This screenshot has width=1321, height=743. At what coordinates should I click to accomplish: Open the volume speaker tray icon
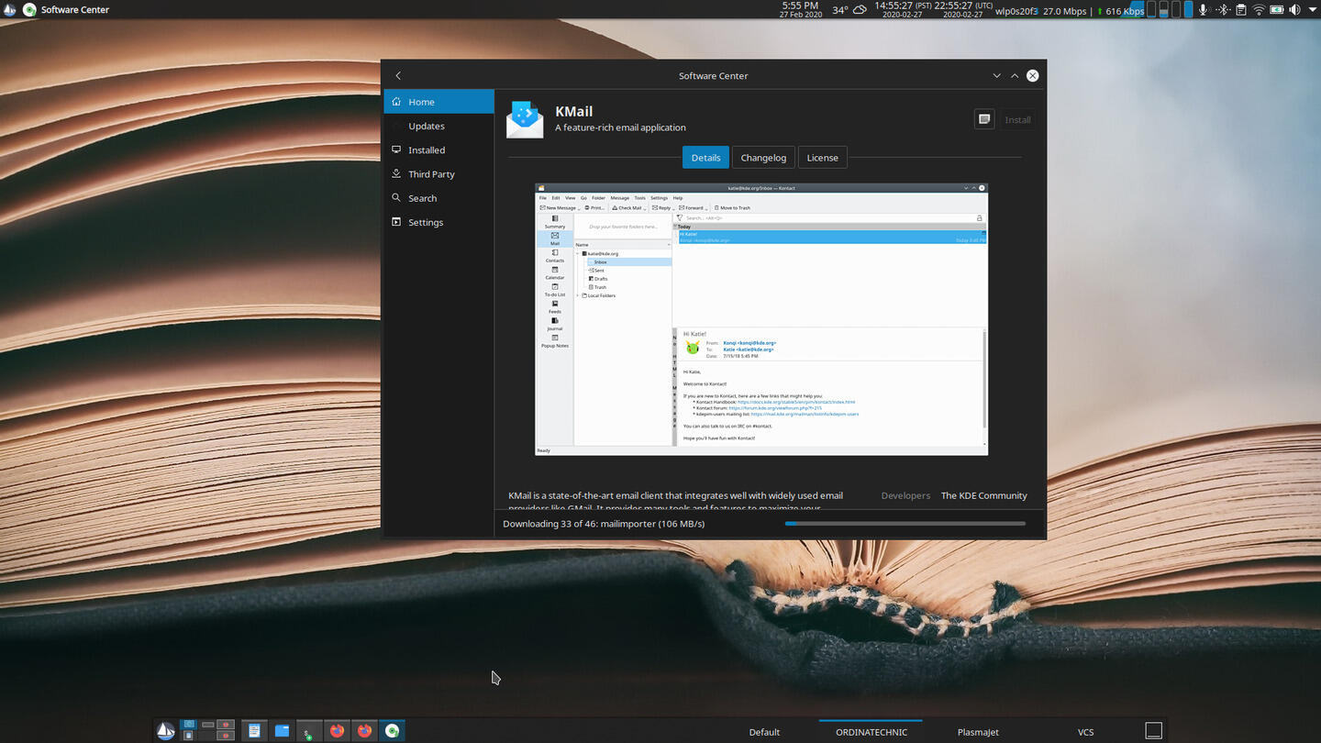(1294, 10)
